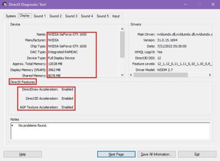Select the driver Date 7/21/2022 value

(172, 46)
